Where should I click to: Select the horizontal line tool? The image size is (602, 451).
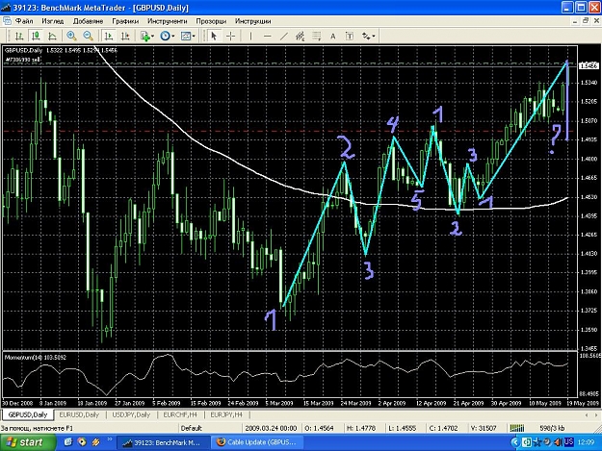pyautogui.click(x=268, y=37)
